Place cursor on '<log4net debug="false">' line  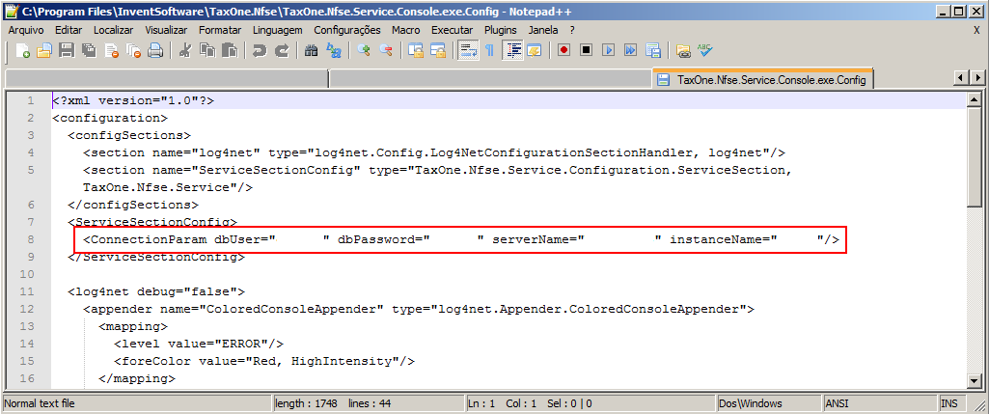click(x=156, y=291)
